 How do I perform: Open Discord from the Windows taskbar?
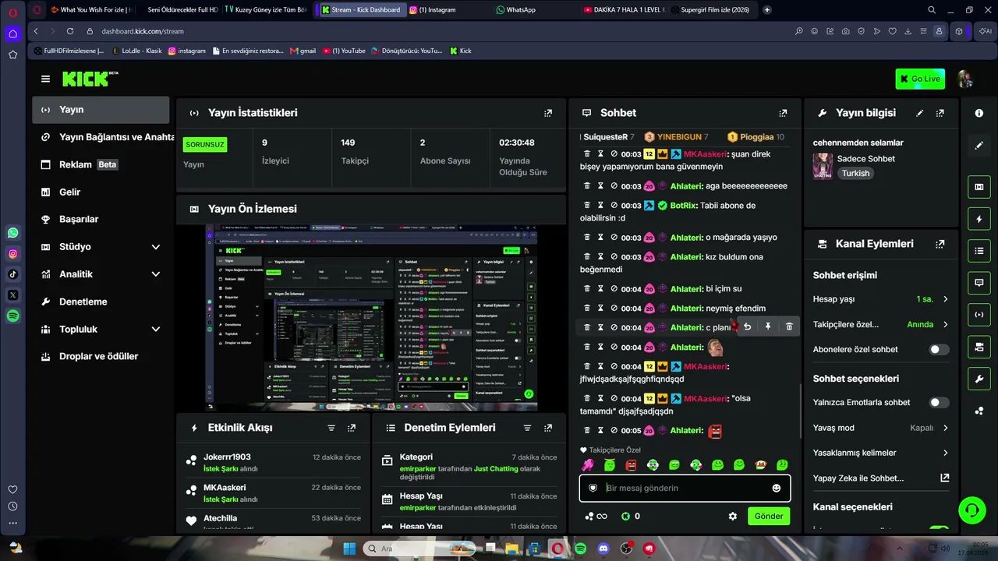click(x=603, y=549)
